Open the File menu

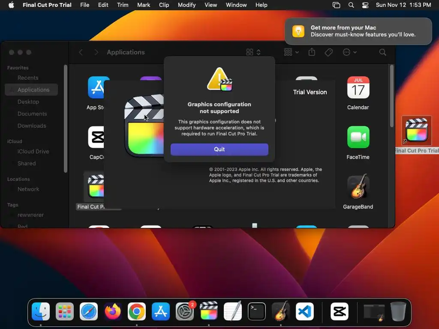tap(84, 5)
